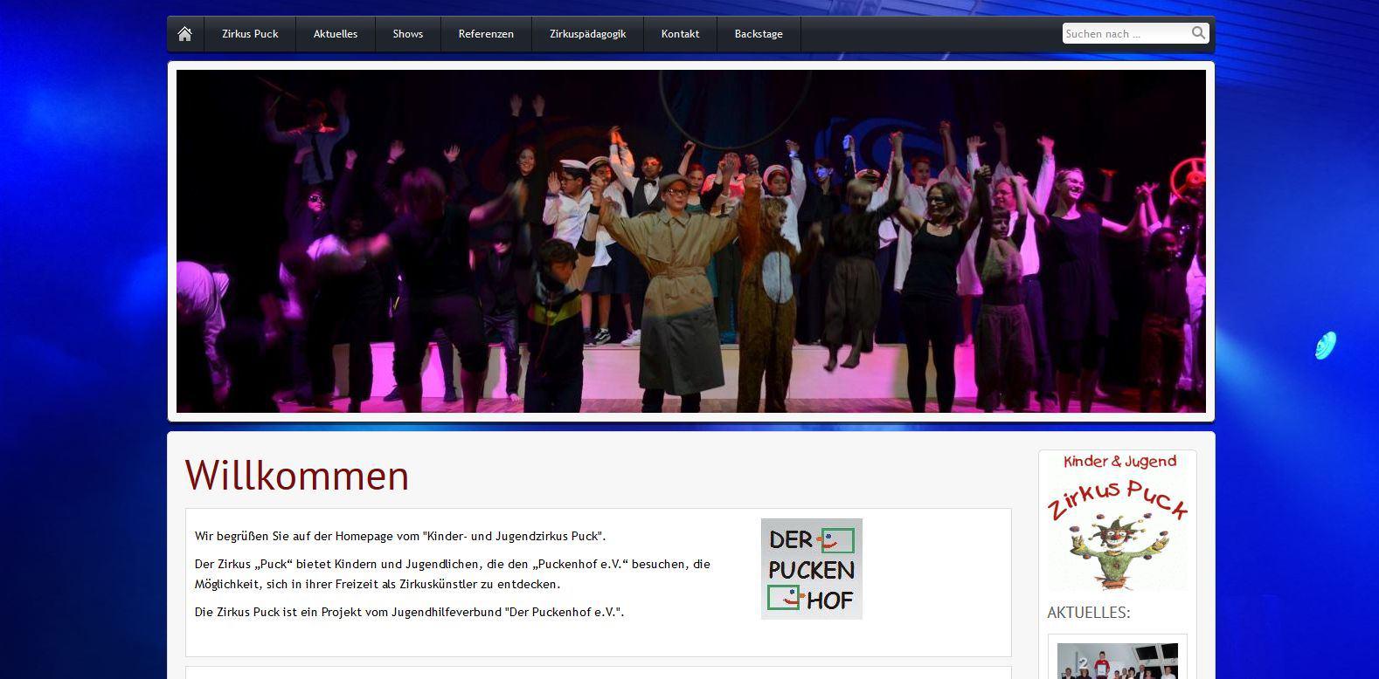Click the glowing cyan disc in background
This screenshot has width=1379, height=679.
(x=1325, y=346)
